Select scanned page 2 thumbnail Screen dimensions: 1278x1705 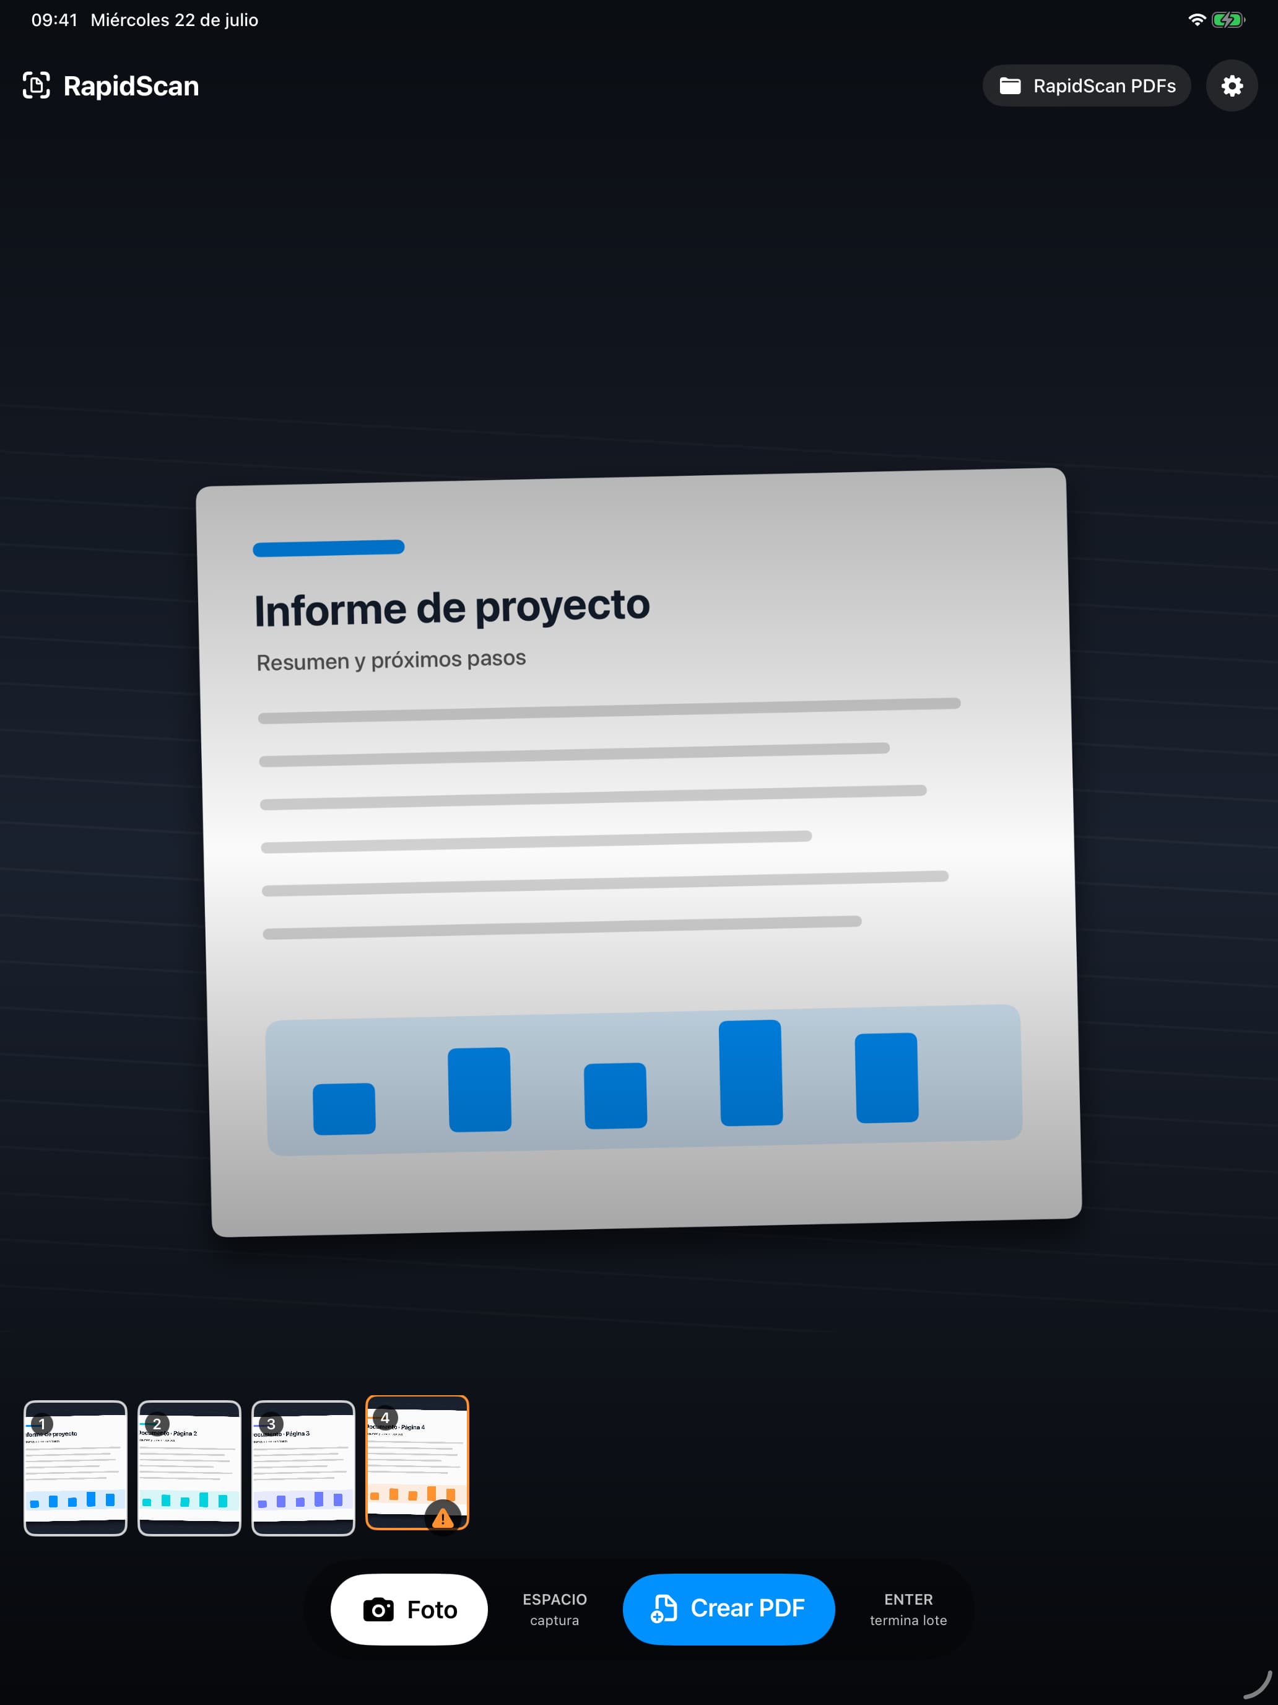pyautogui.click(x=189, y=1468)
